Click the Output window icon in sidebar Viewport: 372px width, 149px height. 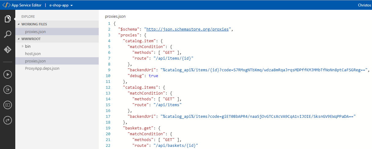point(8,90)
